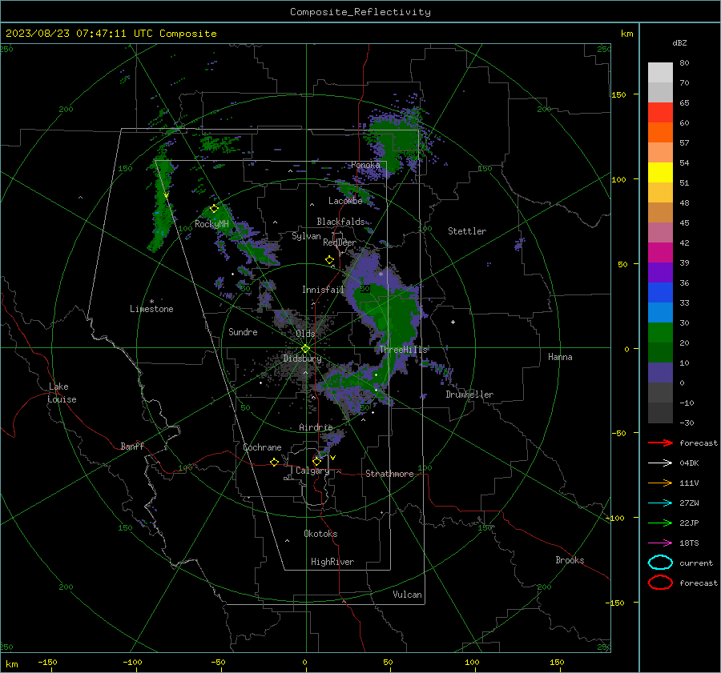This screenshot has height=673, width=721.
Task: Select the light gray 70-80 dBZ swatch
Action: tap(660, 73)
